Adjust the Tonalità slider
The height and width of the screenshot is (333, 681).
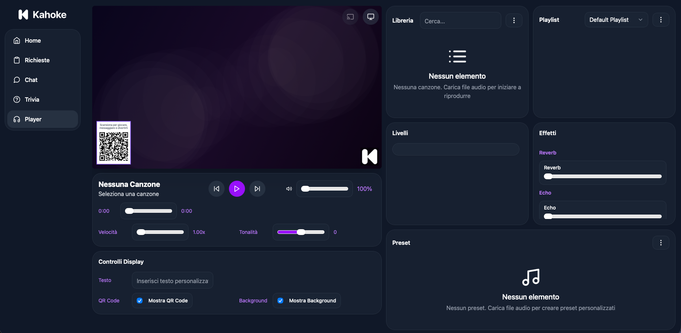301,232
